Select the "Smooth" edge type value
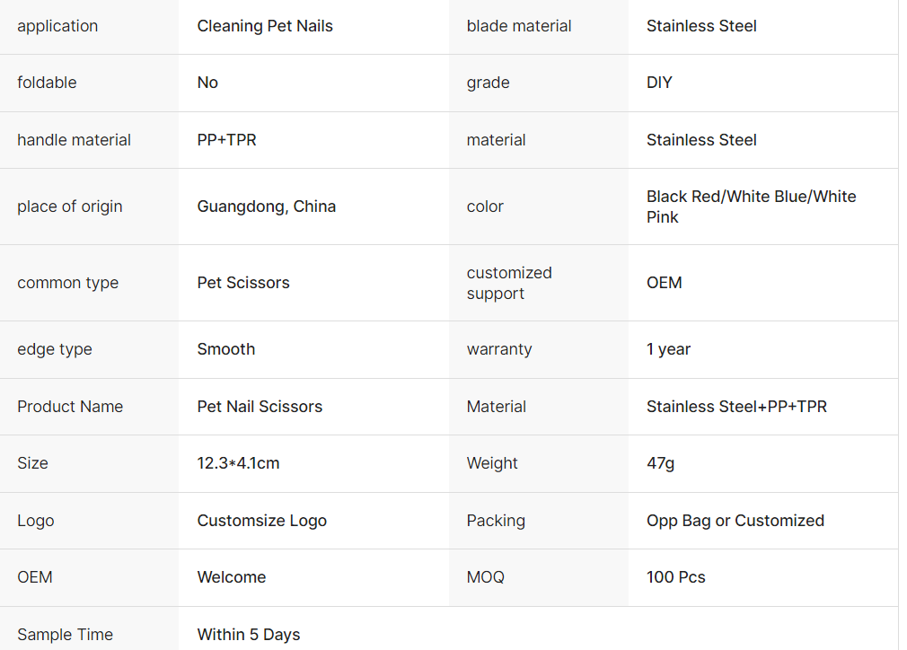 (x=225, y=349)
